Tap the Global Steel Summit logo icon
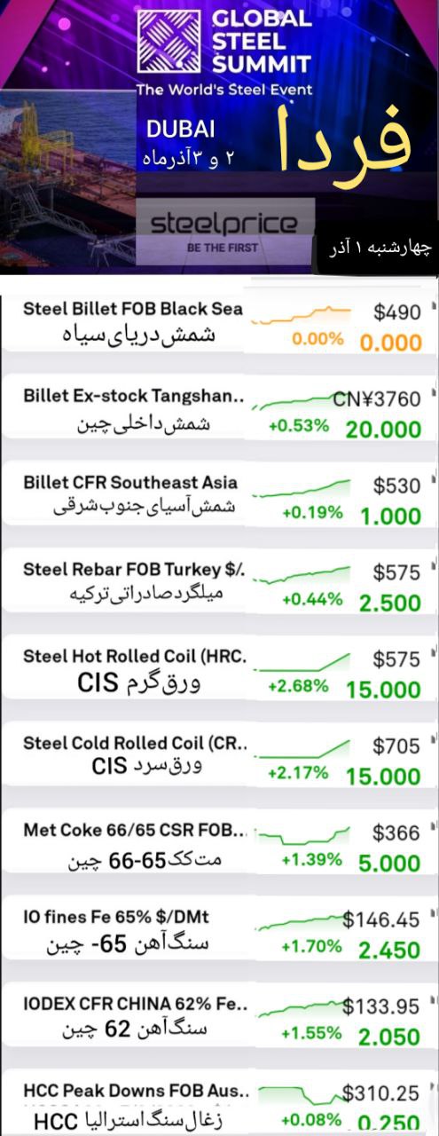439x1136 pixels. pyautogui.click(x=169, y=40)
